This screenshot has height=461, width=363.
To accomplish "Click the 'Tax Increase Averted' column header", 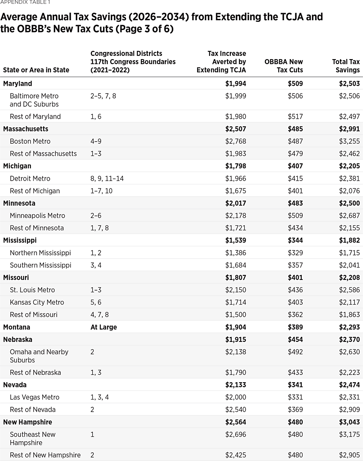I will pyautogui.click(x=221, y=62).
